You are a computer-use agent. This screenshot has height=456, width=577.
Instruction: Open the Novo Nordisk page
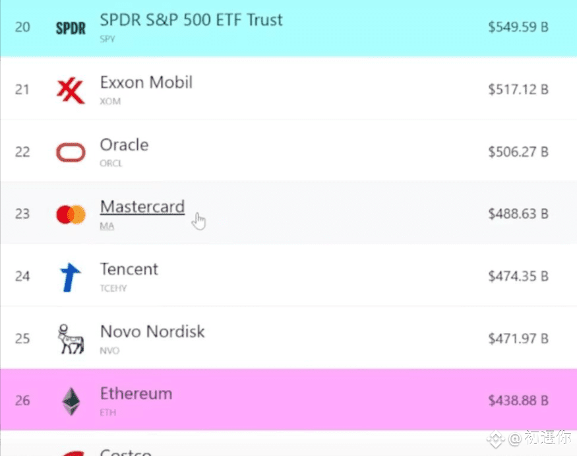(152, 331)
